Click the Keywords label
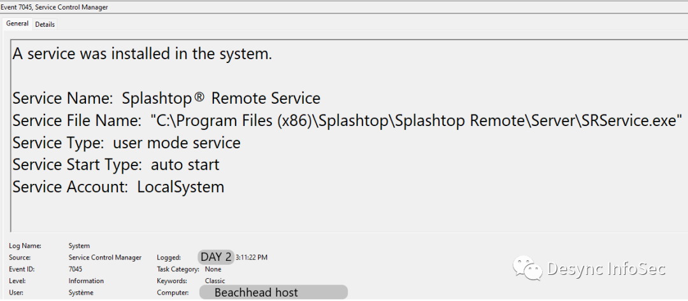Image resolution: width=688 pixels, height=301 pixels. coord(172,281)
